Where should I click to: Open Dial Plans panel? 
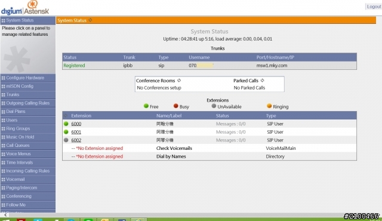(x=28, y=111)
